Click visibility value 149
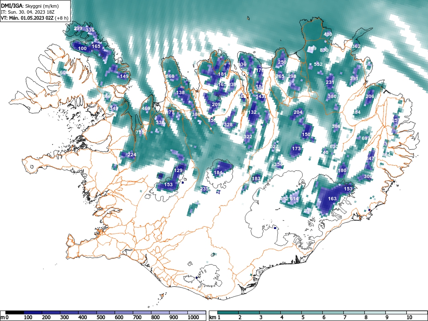 pyautogui.click(x=124, y=76)
